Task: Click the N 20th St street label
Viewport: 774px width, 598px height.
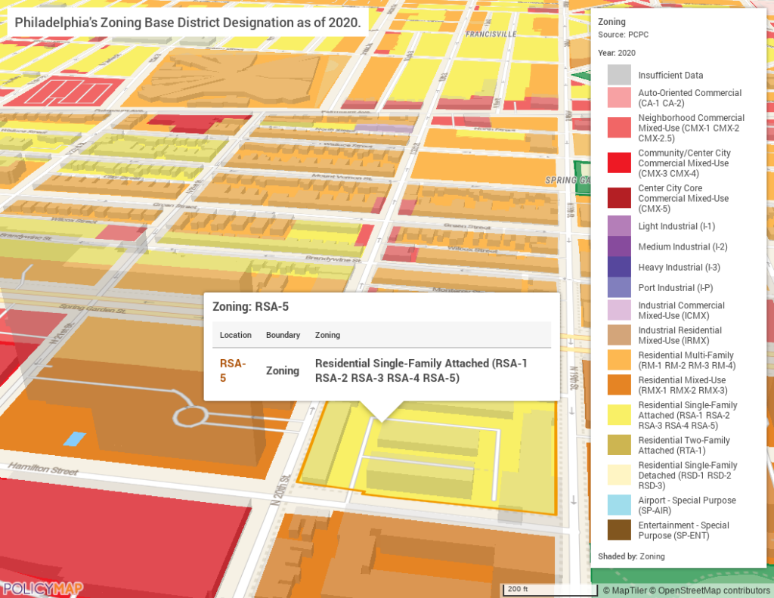Action: (280, 490)
